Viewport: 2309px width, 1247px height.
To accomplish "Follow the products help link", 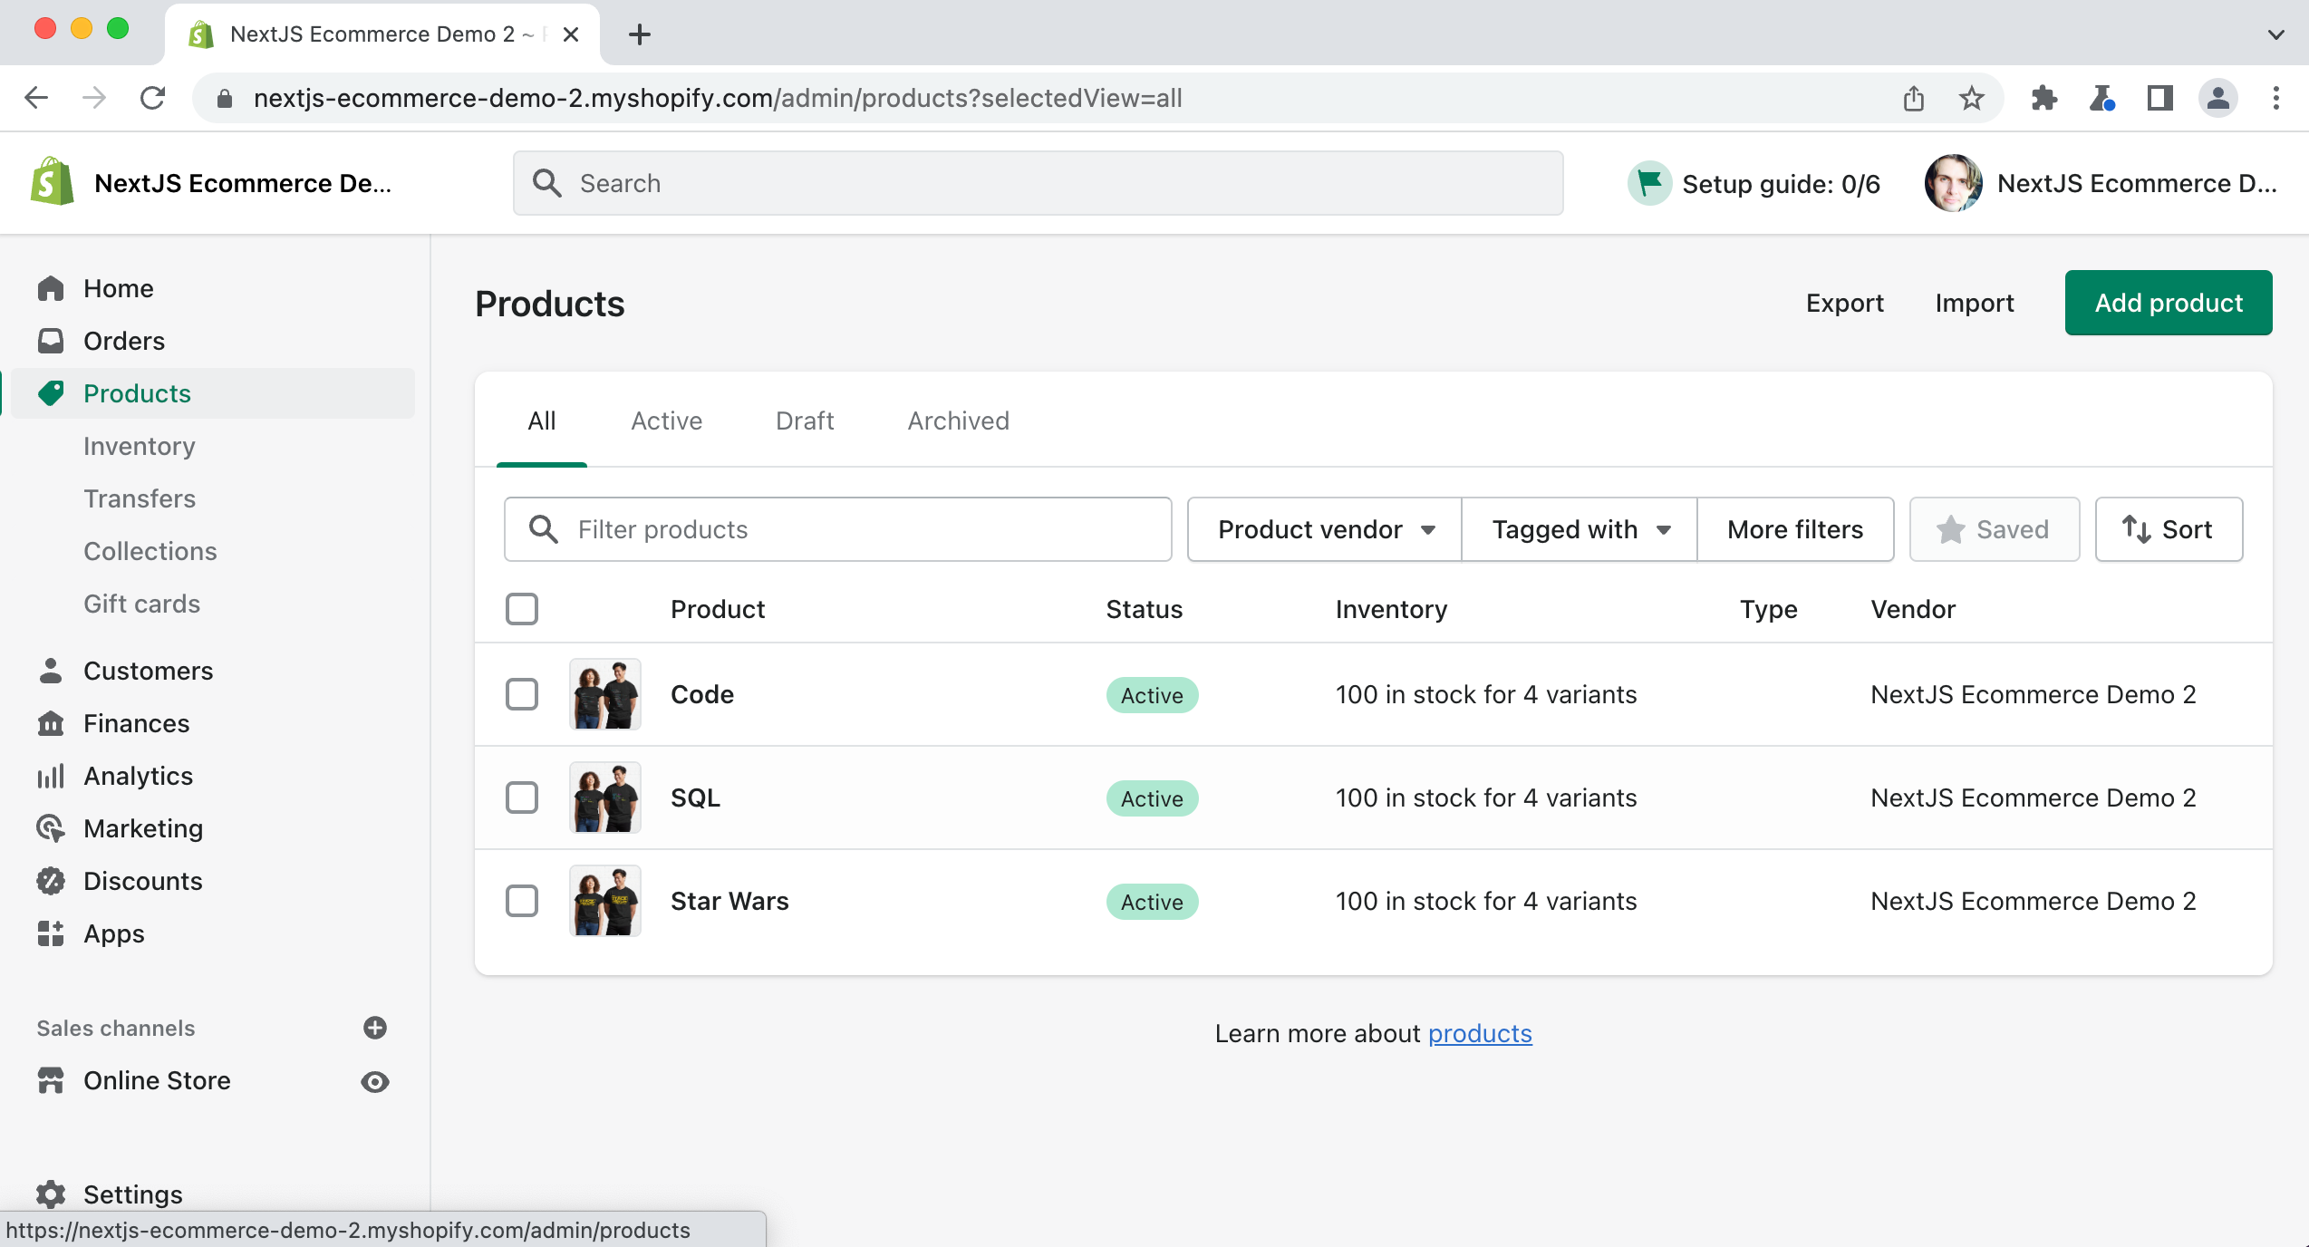I will click(x=1480, y=1033).
